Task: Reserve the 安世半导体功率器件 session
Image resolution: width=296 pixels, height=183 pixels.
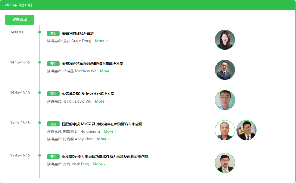Action: click(53, 157)
